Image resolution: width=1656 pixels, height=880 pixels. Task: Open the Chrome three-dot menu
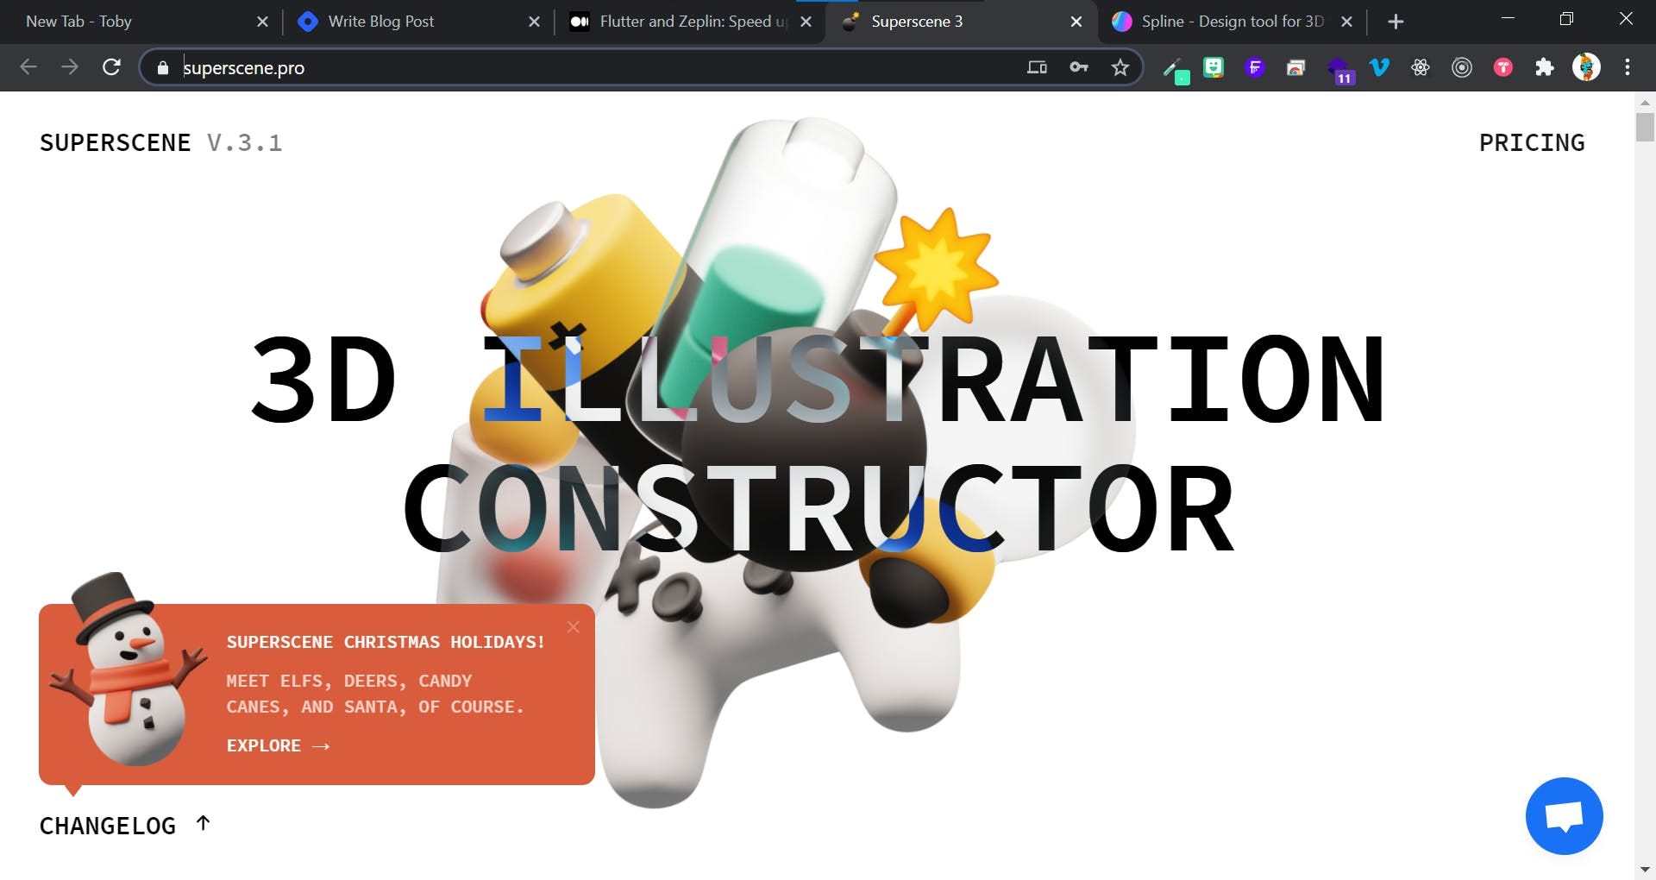pos(1628,67)
